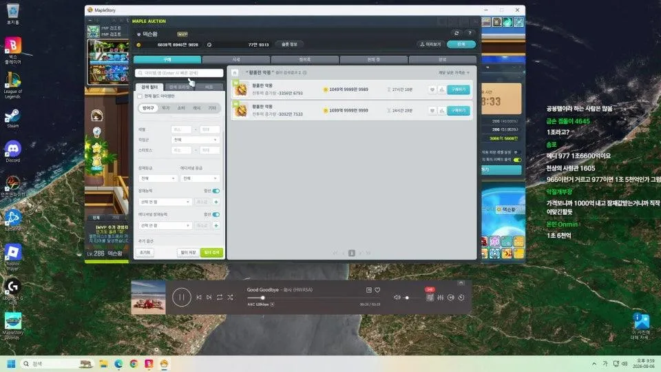The image size is (661, 372).
Task: Switch to the 판매 중 tab
Action: (x=373, y=59)
